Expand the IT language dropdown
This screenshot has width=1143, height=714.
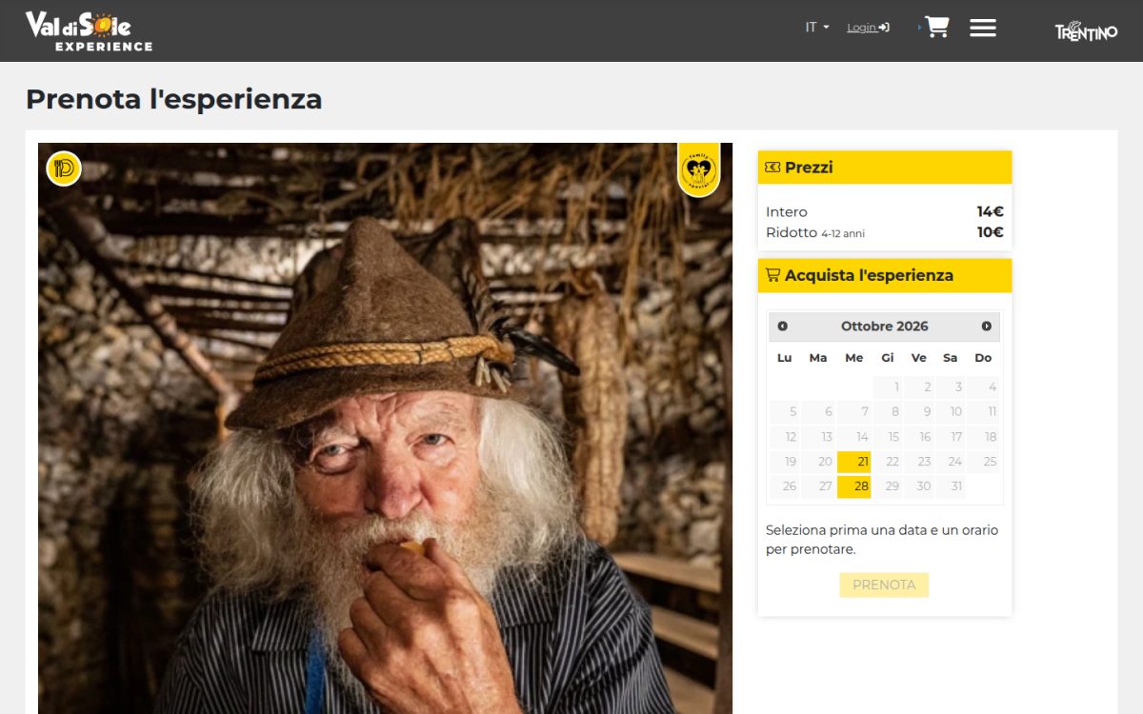click(817, 28)
